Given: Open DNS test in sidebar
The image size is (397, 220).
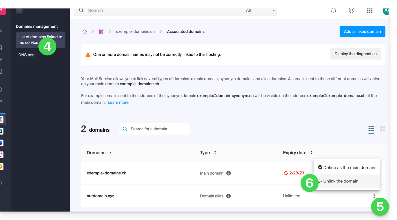Looking at the screenshot, I should point(26,55).
